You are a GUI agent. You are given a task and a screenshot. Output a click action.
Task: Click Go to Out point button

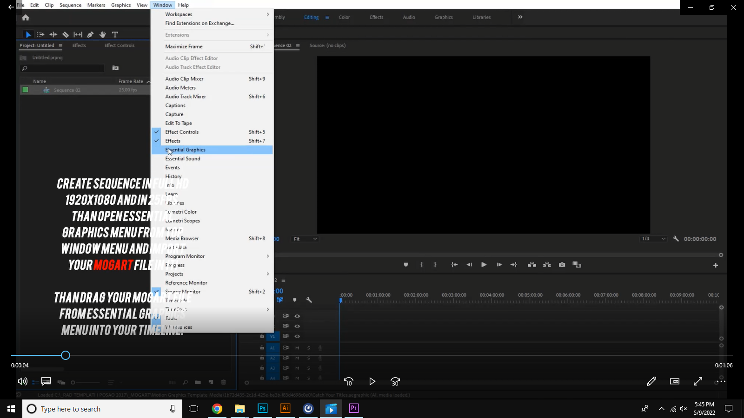[513, 265]
